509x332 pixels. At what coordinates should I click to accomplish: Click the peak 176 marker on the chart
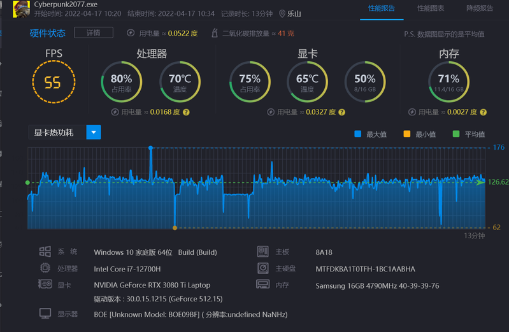[x=151, y=148]
